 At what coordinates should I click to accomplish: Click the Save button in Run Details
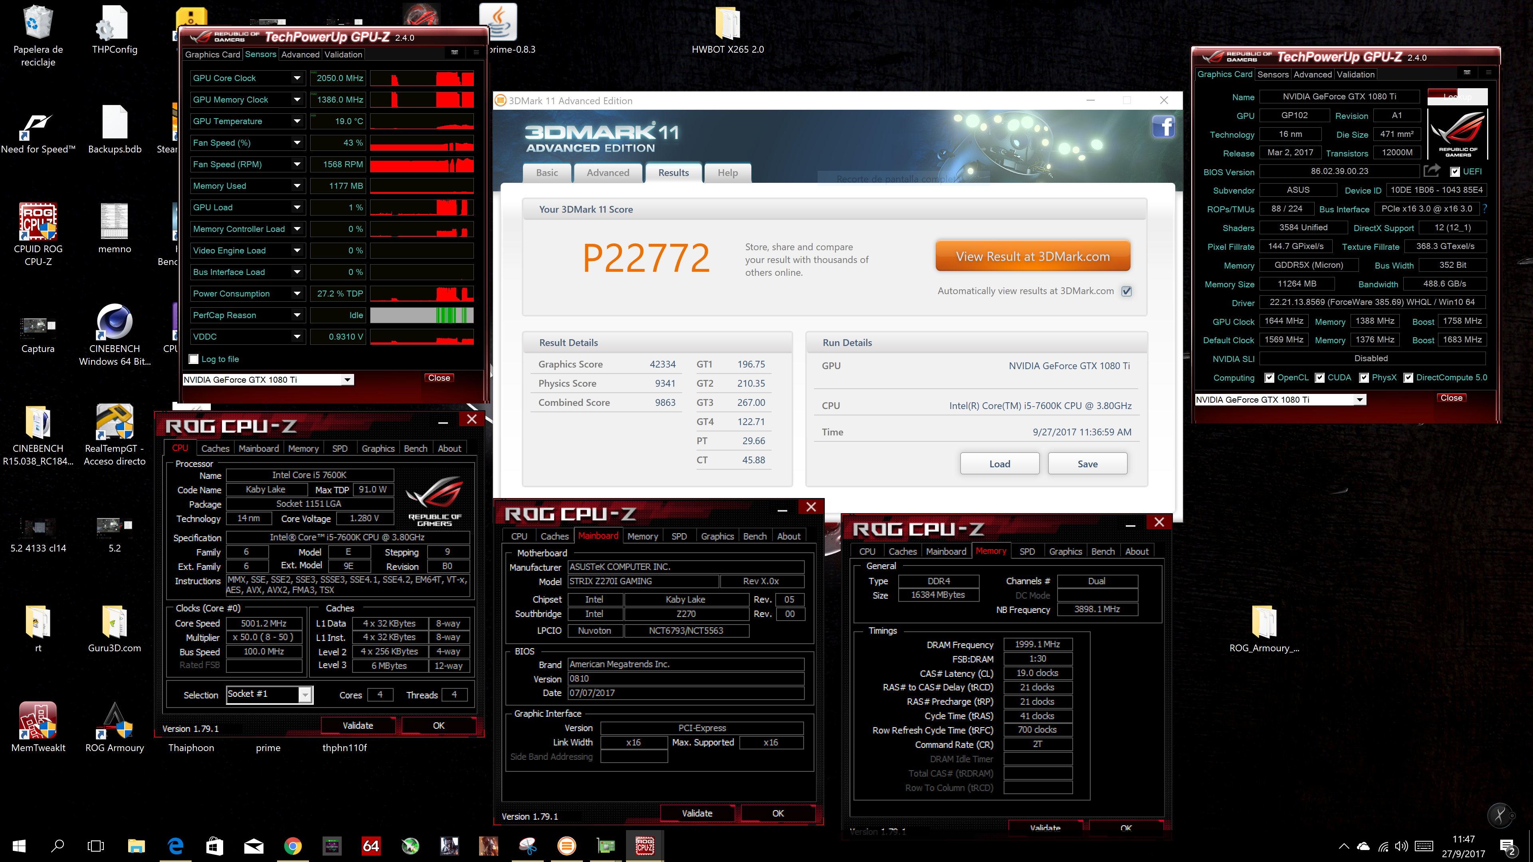point(1087,463)
